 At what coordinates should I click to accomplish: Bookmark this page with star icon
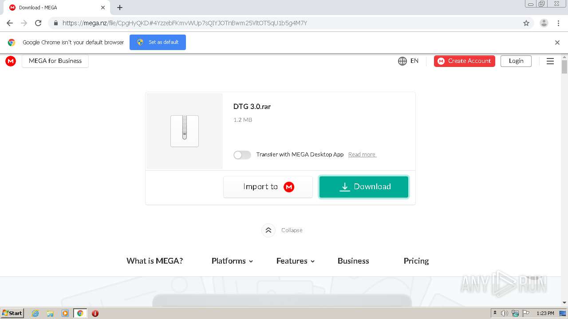pos(526,23)
